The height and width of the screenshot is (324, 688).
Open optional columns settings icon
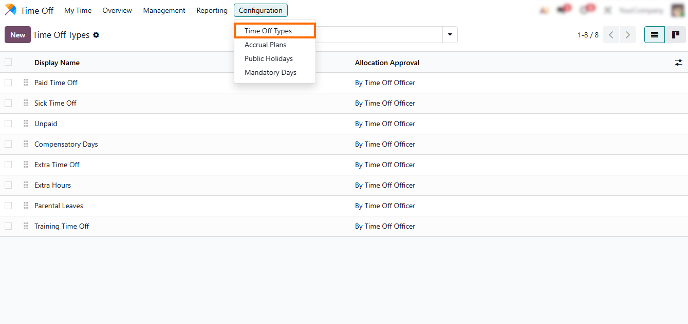678,63
